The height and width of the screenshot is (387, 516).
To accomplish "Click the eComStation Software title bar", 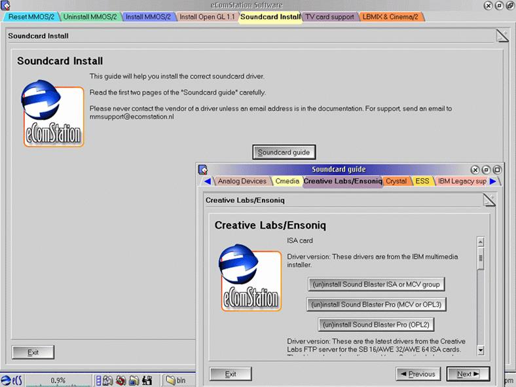I will (246, 5).
